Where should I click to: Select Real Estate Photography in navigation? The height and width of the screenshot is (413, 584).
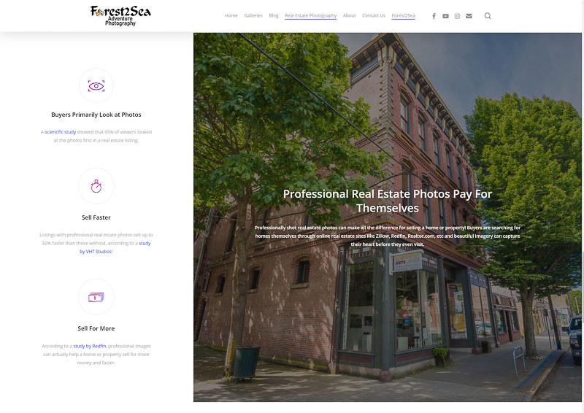(310, 15)
